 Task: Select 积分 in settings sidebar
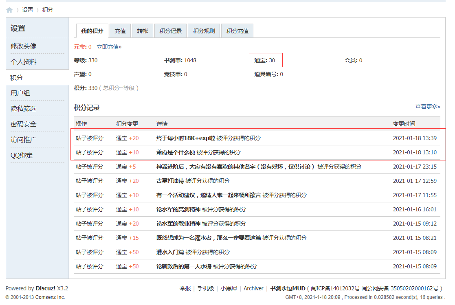17,77
